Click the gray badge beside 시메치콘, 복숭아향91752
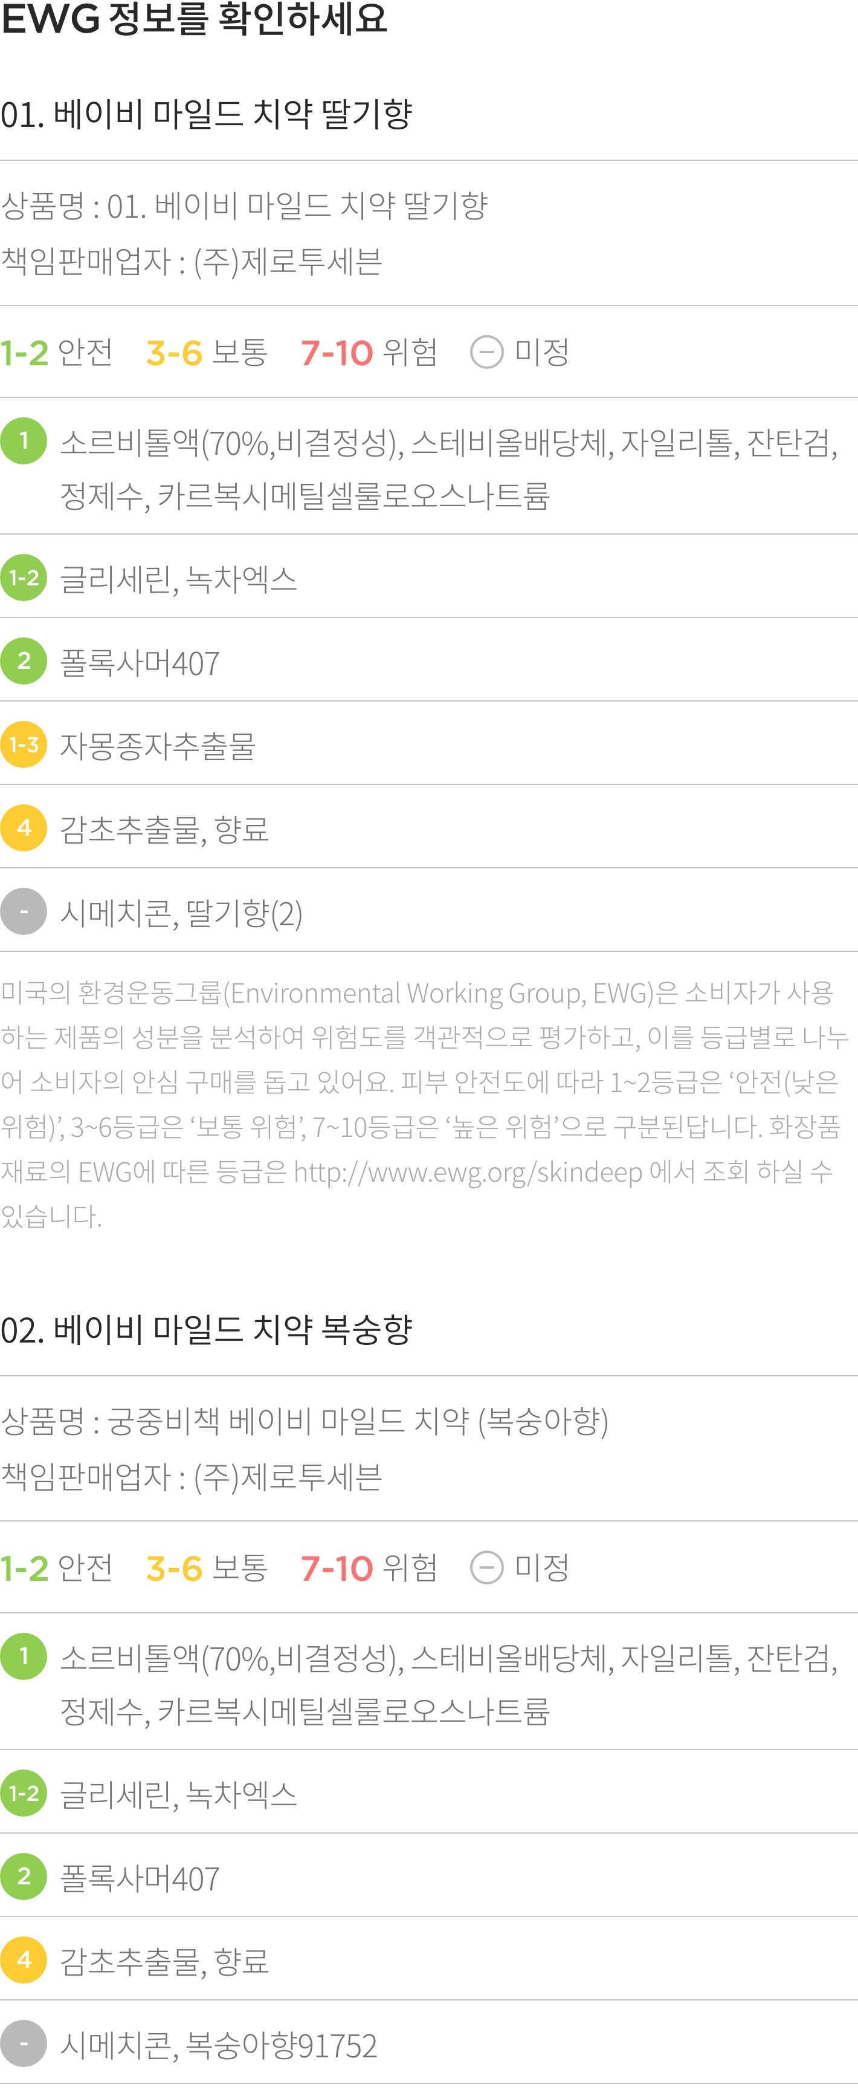The height and width of the screenshot is (2090, 858). pos(24,2044)
